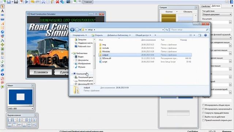Switch to the Действия tab
This screenshot has width=234, height=132.
click(216, 6)
